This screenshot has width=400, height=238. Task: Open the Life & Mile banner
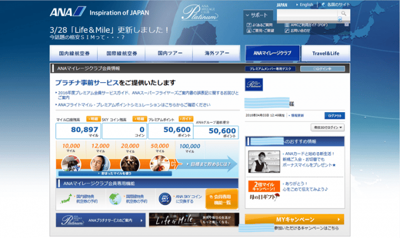coord(194,220)
